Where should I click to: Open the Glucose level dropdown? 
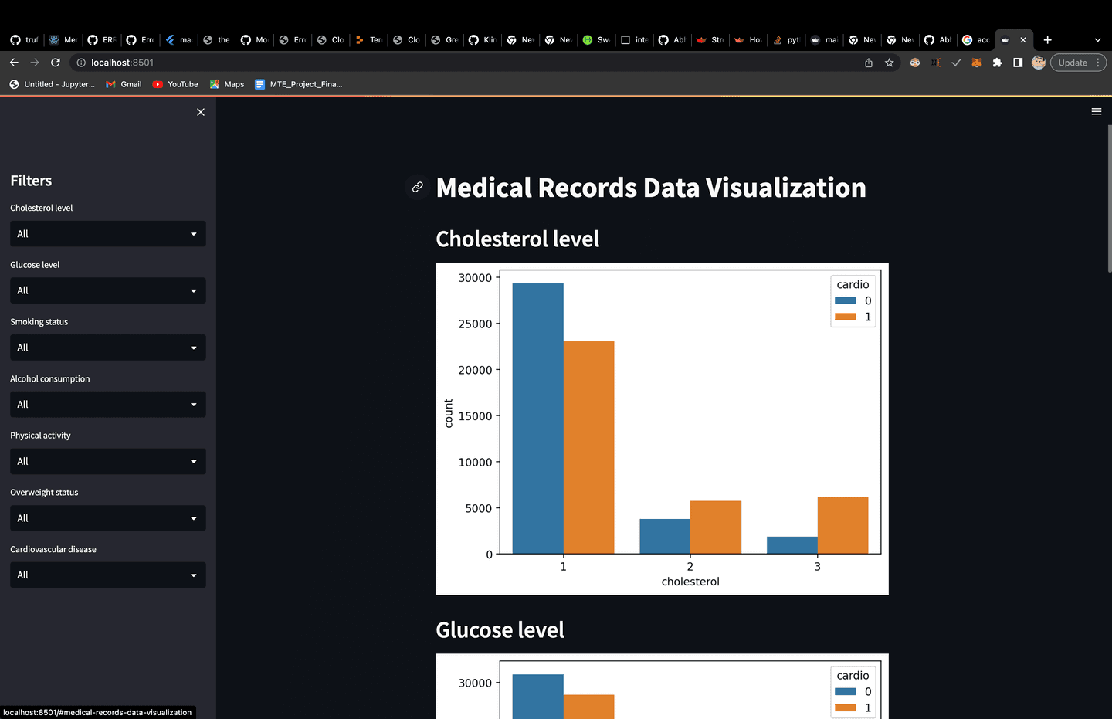[x=108, y=290]
